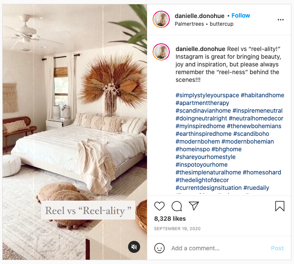Image resolution: width=294 pixels, height=264 pixels.
Task: Click into the Add a comment field
Action: click(218, 248)
